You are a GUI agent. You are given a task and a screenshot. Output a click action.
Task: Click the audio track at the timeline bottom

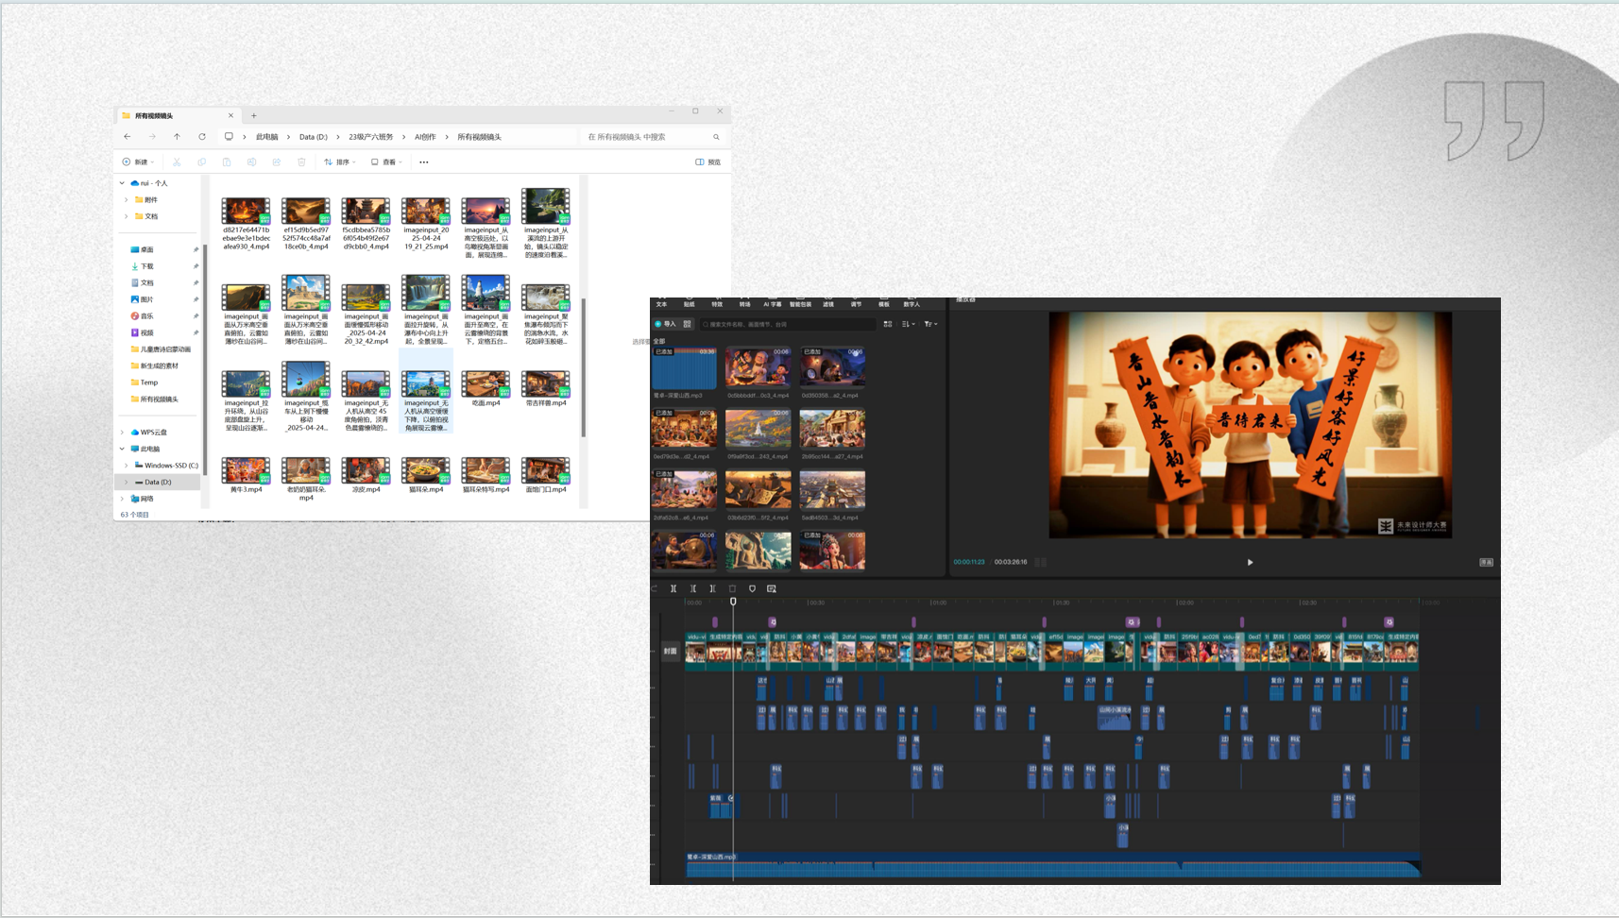(1053, 864)
